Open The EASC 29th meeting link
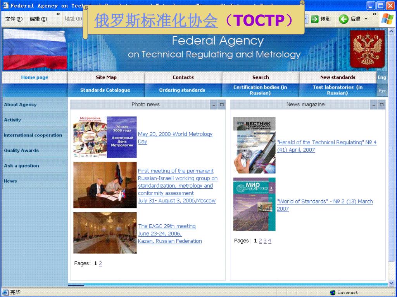The height and width of the screenshot is (297, 397). click(170, 234)
